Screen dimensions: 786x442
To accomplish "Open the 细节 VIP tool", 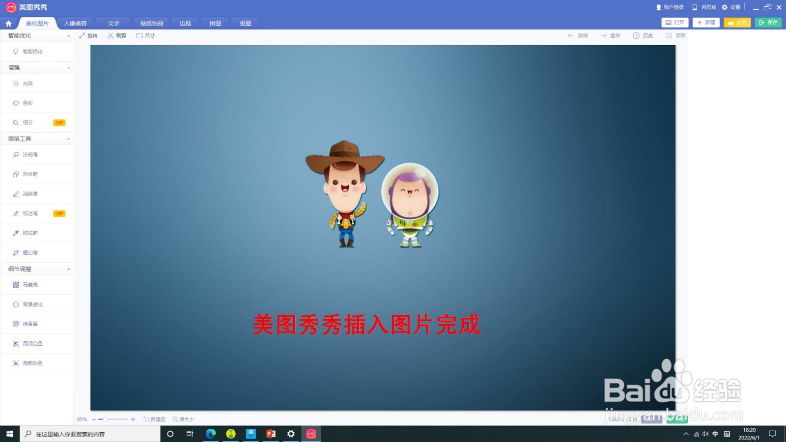I will [37, 123].
